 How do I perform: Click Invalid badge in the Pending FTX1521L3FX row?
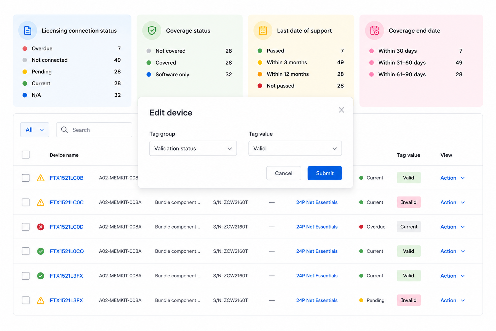click(408, 300)
